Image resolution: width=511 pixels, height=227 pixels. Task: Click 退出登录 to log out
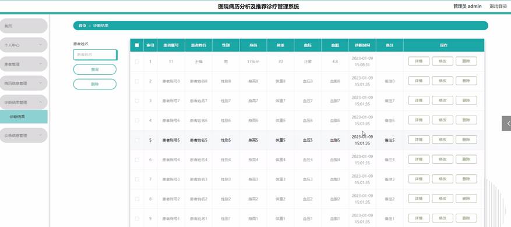[x=498, y=6]
